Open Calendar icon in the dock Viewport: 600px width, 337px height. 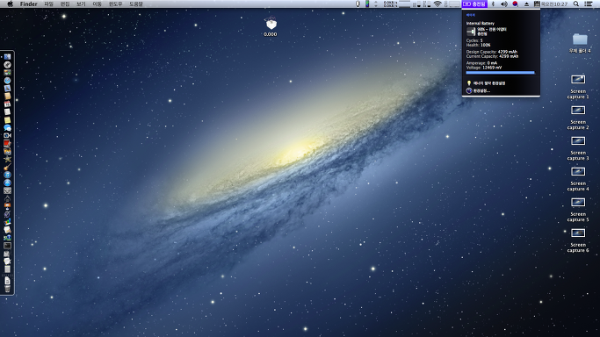(7, 104)
